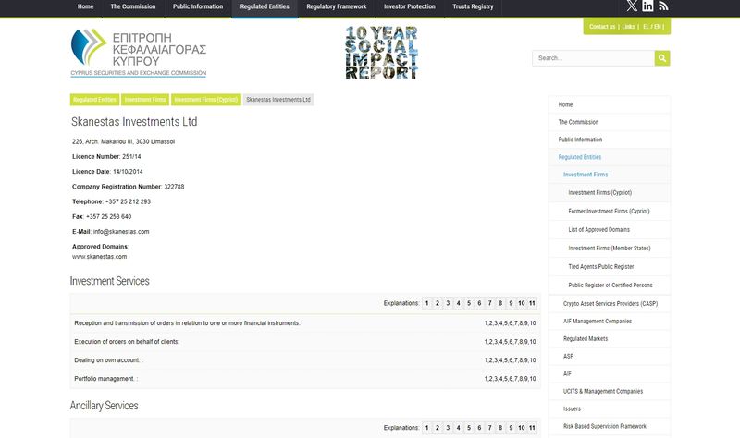
Task: Open Regulated Markets sidebar item
Action: 610,338
